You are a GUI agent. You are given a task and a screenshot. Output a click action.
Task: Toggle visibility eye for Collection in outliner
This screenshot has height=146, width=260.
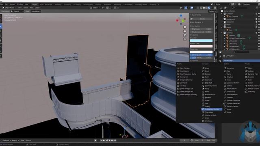(x=259, y=14)
